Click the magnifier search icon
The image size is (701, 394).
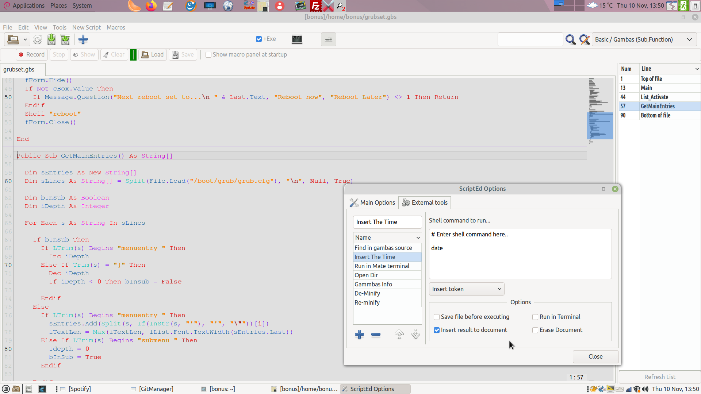[x=570, y=39]
